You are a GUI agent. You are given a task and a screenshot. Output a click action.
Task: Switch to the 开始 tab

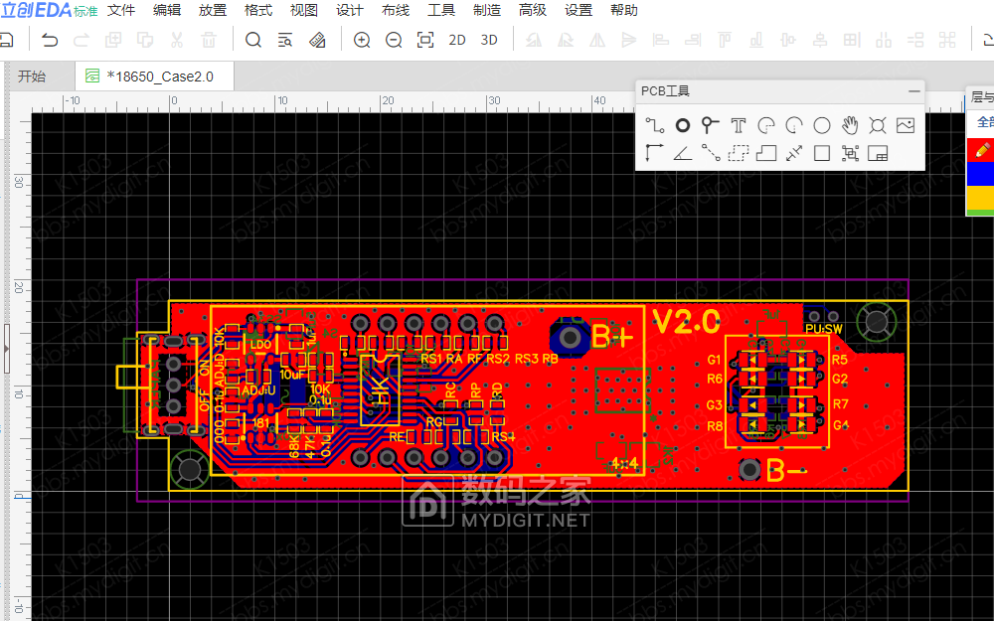point(32,77)
